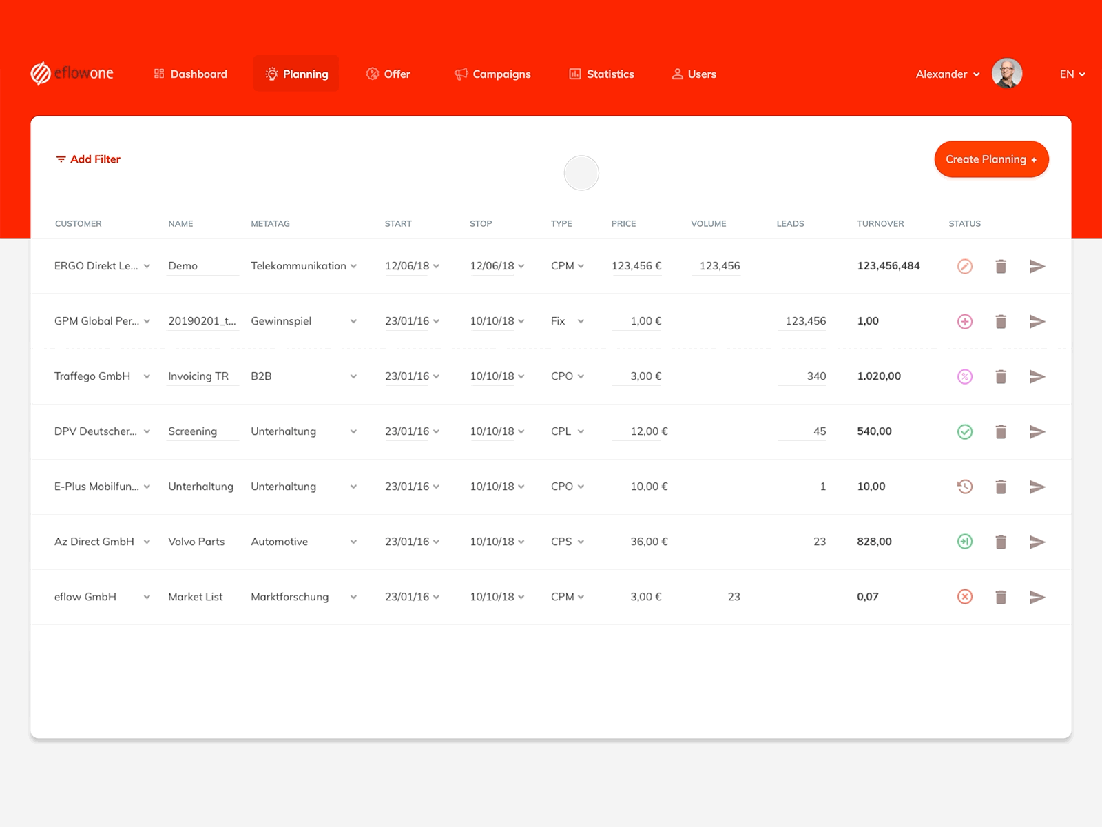
Task: Open the plus status icon for GPM Global row
Action: coord(965,321)
